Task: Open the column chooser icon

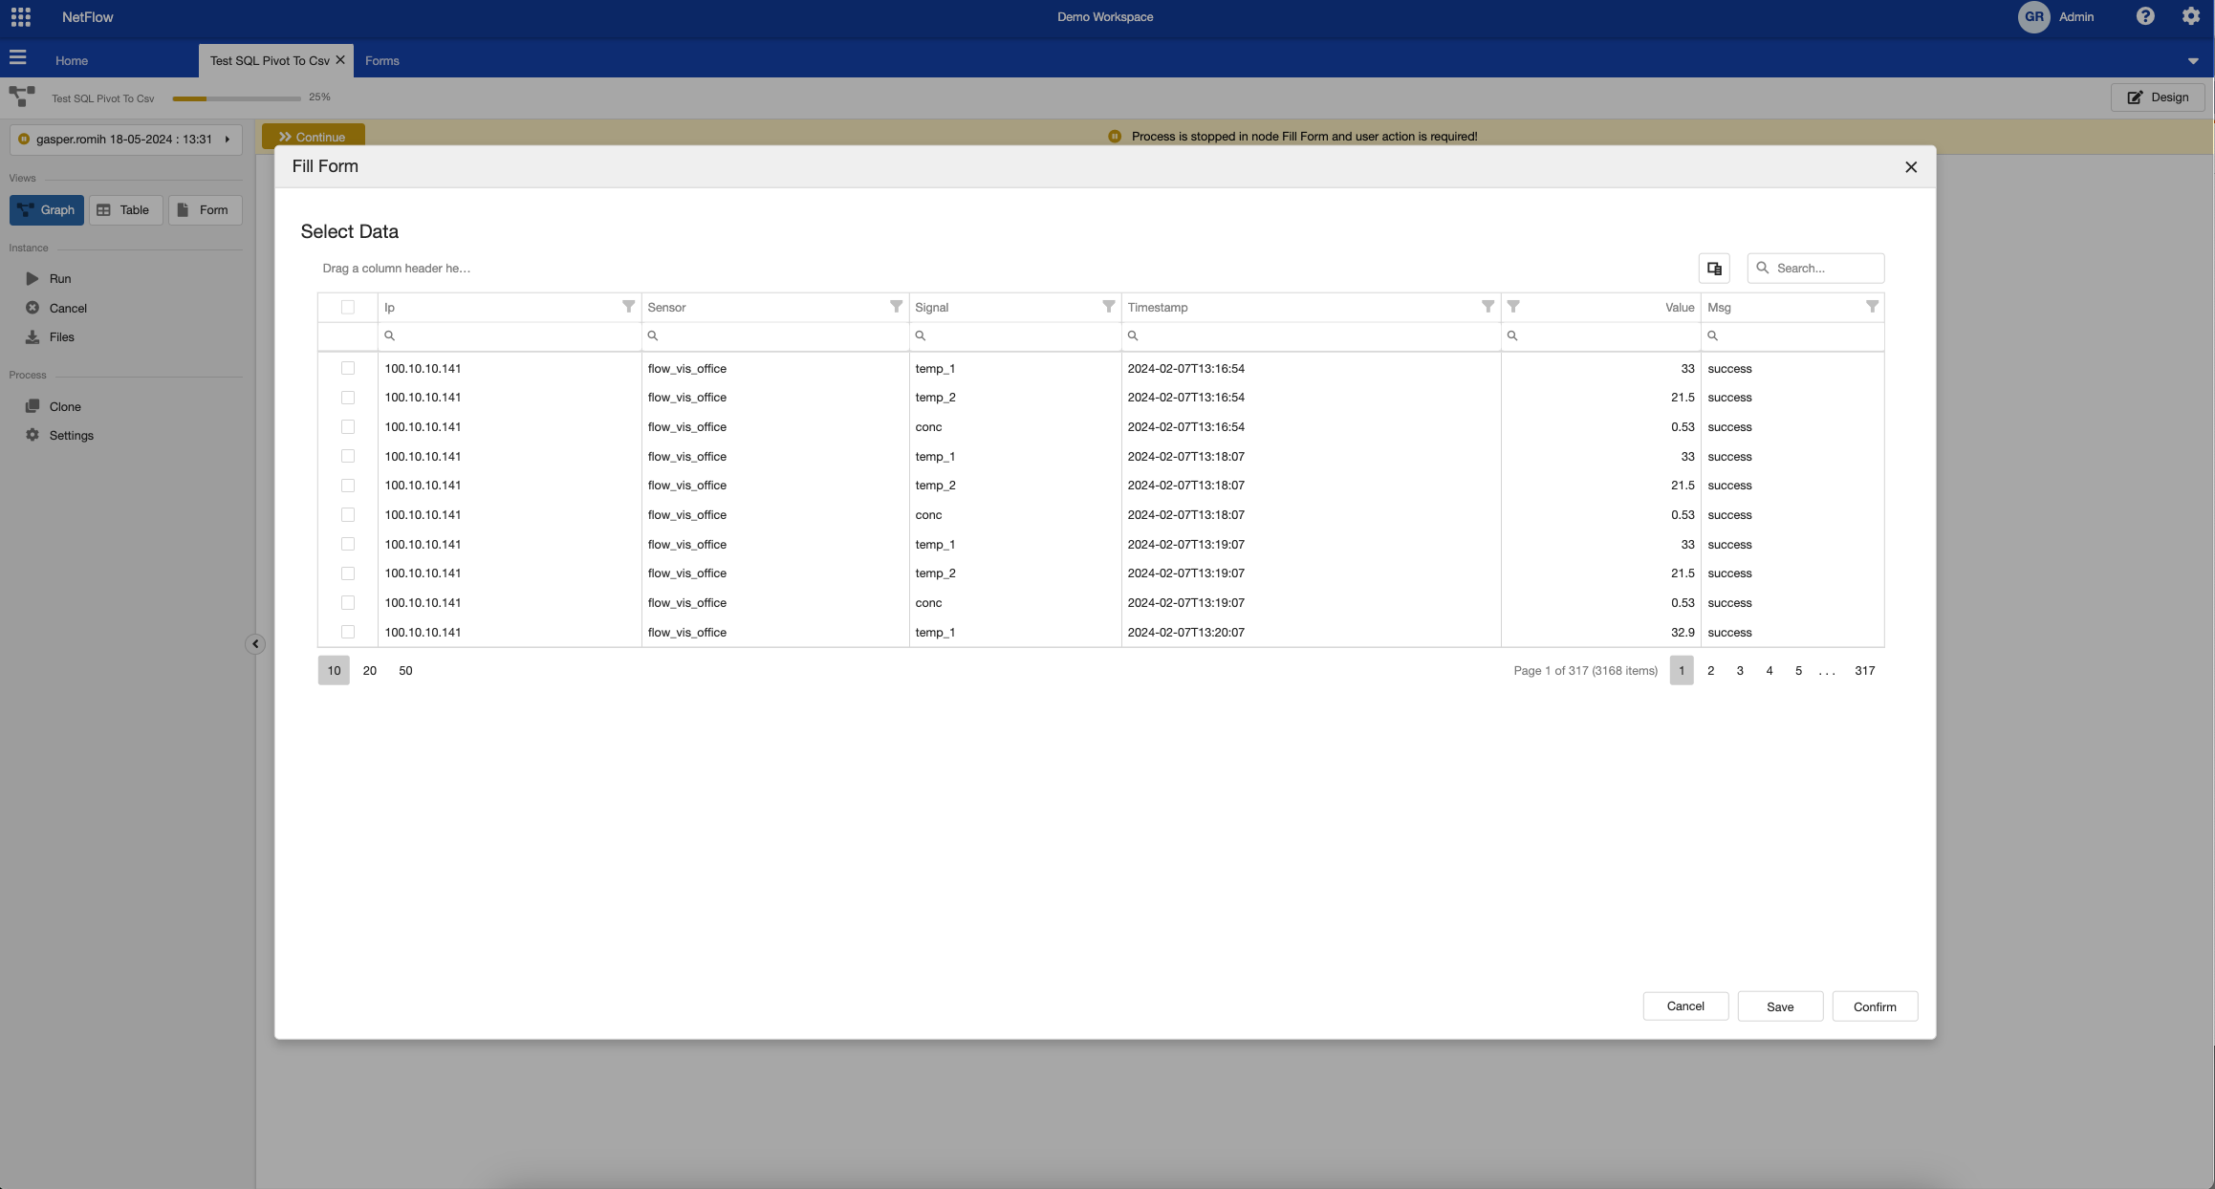Action: pos(1714,269)
